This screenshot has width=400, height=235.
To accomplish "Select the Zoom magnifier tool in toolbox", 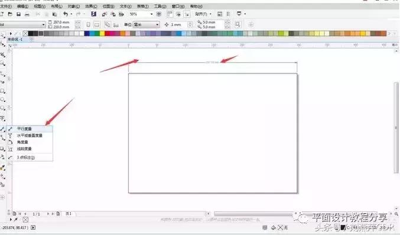I will [2, 63].
